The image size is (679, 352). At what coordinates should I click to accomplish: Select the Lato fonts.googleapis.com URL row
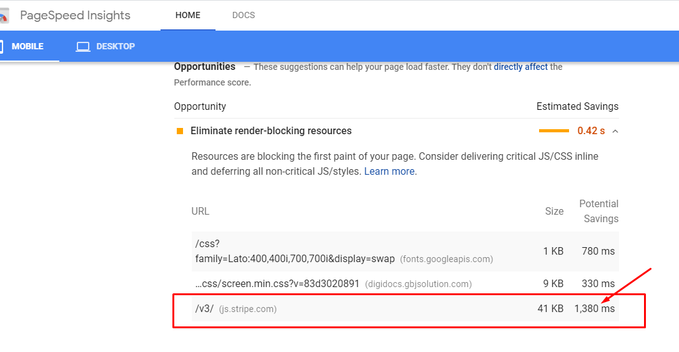(x=405, y=252)
